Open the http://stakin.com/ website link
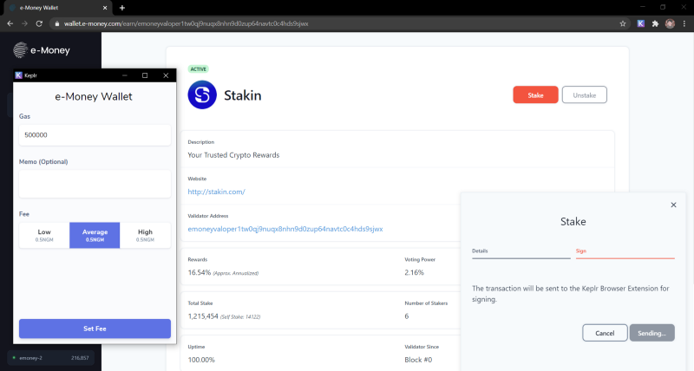 [x=216, y=192]
